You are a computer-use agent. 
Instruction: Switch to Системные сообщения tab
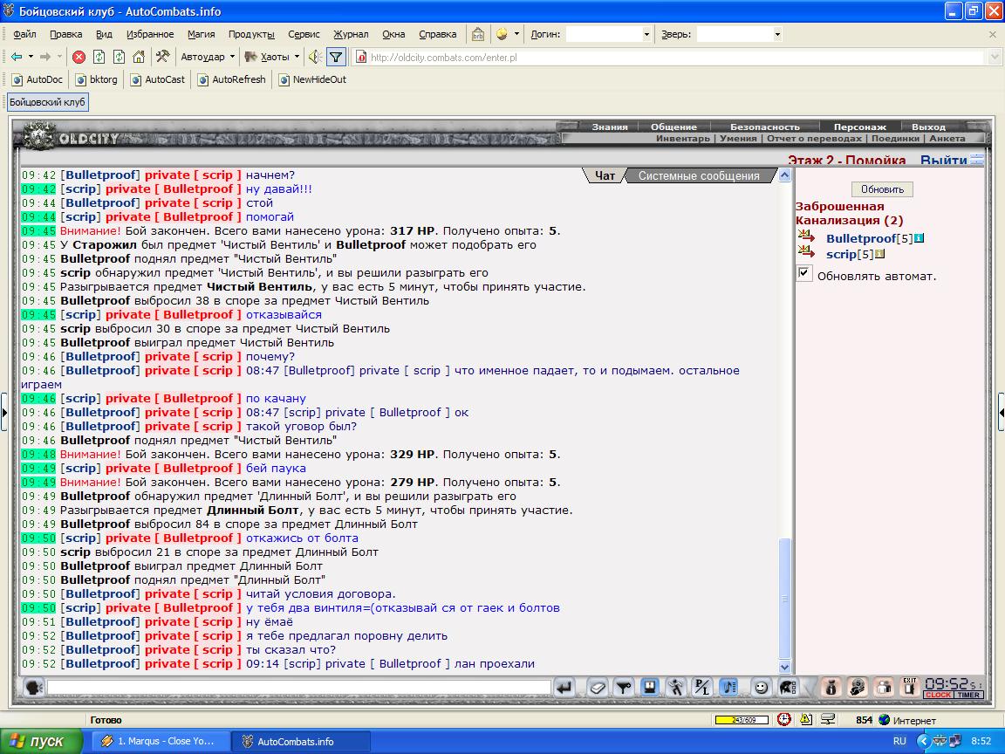click(699, 175)
